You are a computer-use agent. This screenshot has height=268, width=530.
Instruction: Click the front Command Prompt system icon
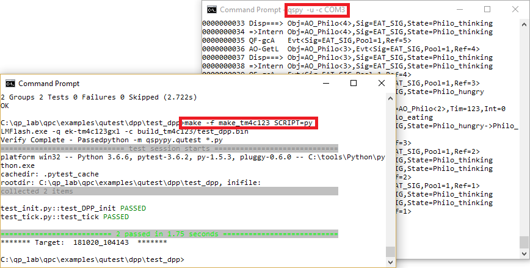[x=10, y=84]
